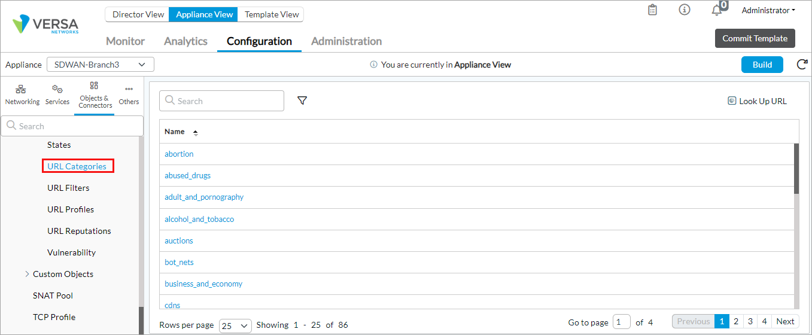812x335 pixels.
Task: Select URL Reputations in sidebar tree
Action: (x=79, y=231)
